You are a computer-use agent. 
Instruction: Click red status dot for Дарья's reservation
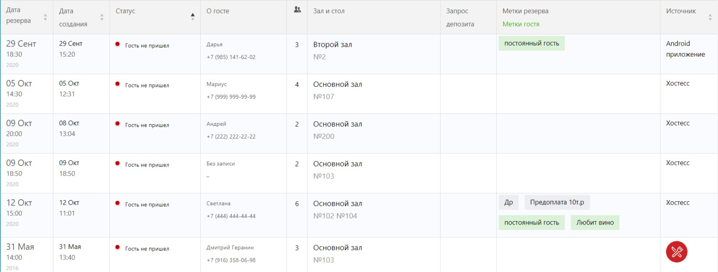[x=118, y=44]
